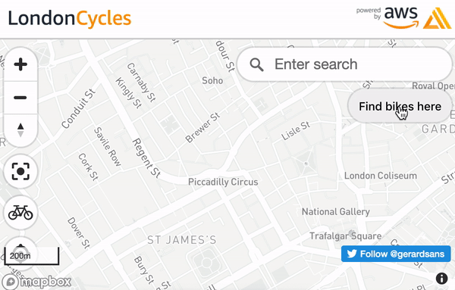Click the orange AWS Amplify icon

437,18
